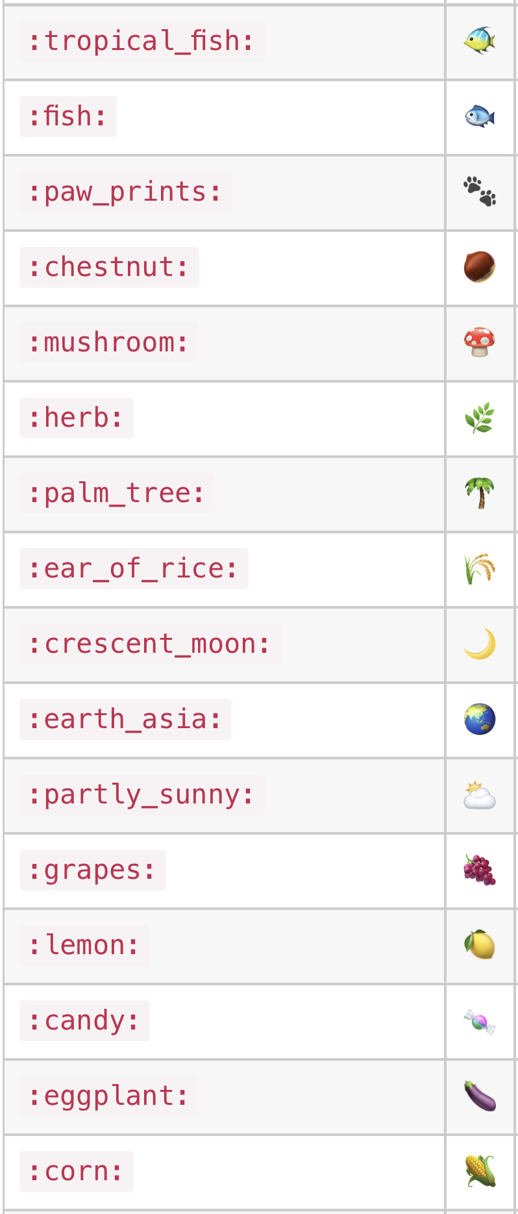Click the :tropical_fish: shortcode
This screenshot has width=518, height=1214.
tap(142, 41)
